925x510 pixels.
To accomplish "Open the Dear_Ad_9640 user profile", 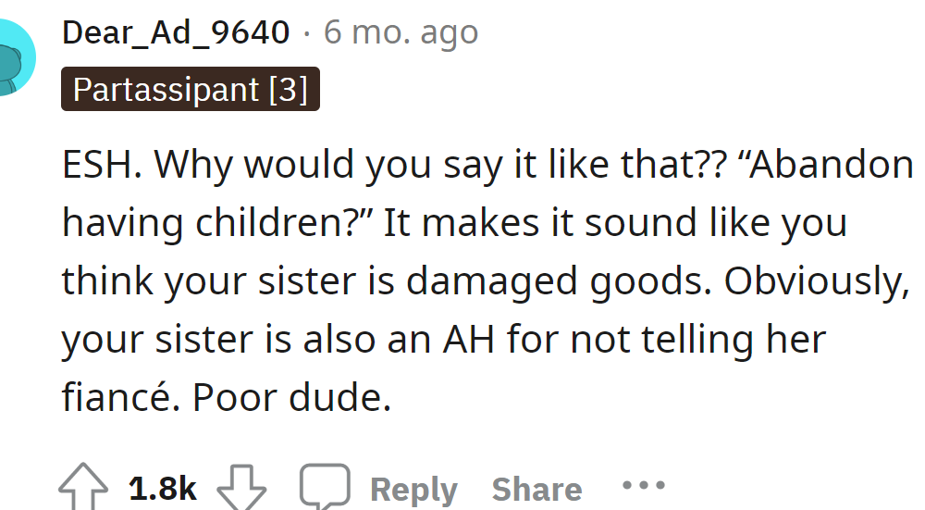I will (x=176, y=31).
